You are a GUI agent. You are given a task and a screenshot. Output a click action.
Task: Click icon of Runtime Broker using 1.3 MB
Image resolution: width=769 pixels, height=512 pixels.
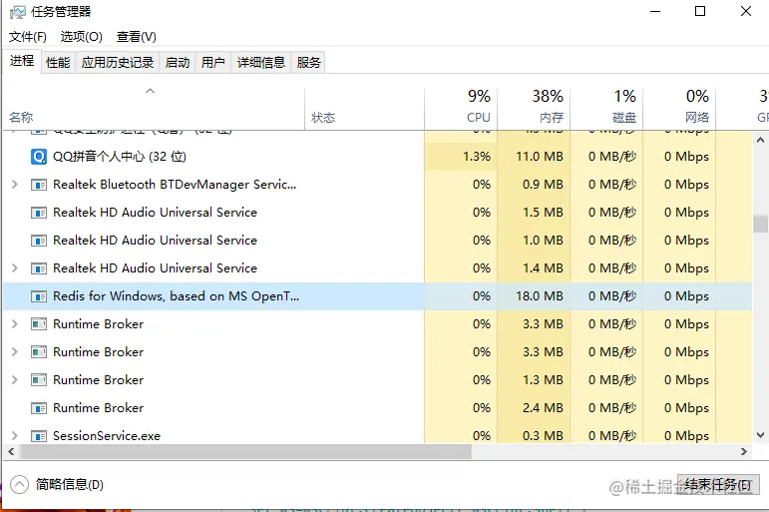pos(38,380)
